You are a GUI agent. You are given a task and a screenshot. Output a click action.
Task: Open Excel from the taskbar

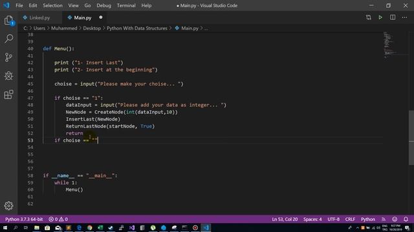point(100,227)
